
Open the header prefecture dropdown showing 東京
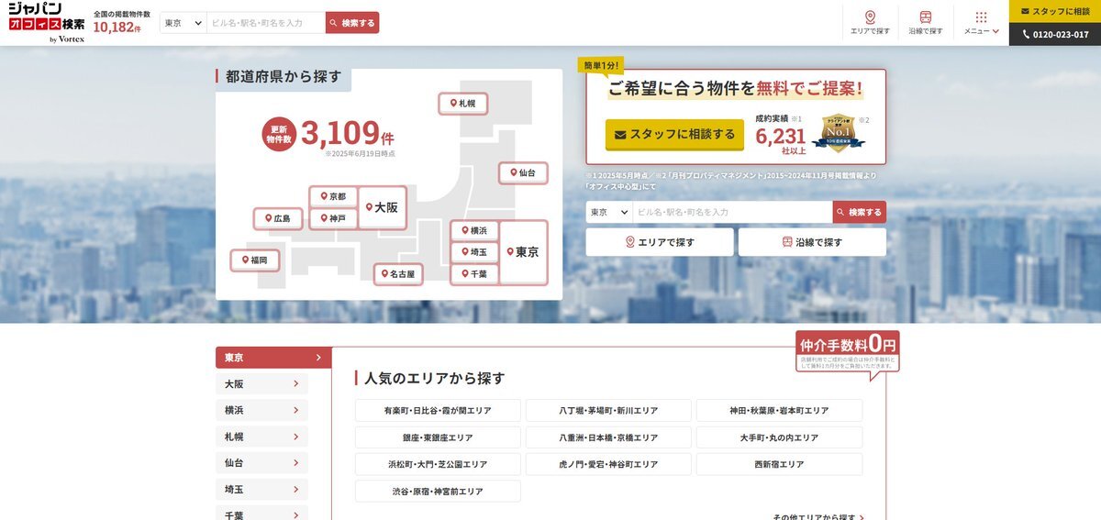click(x=183, y=23)
